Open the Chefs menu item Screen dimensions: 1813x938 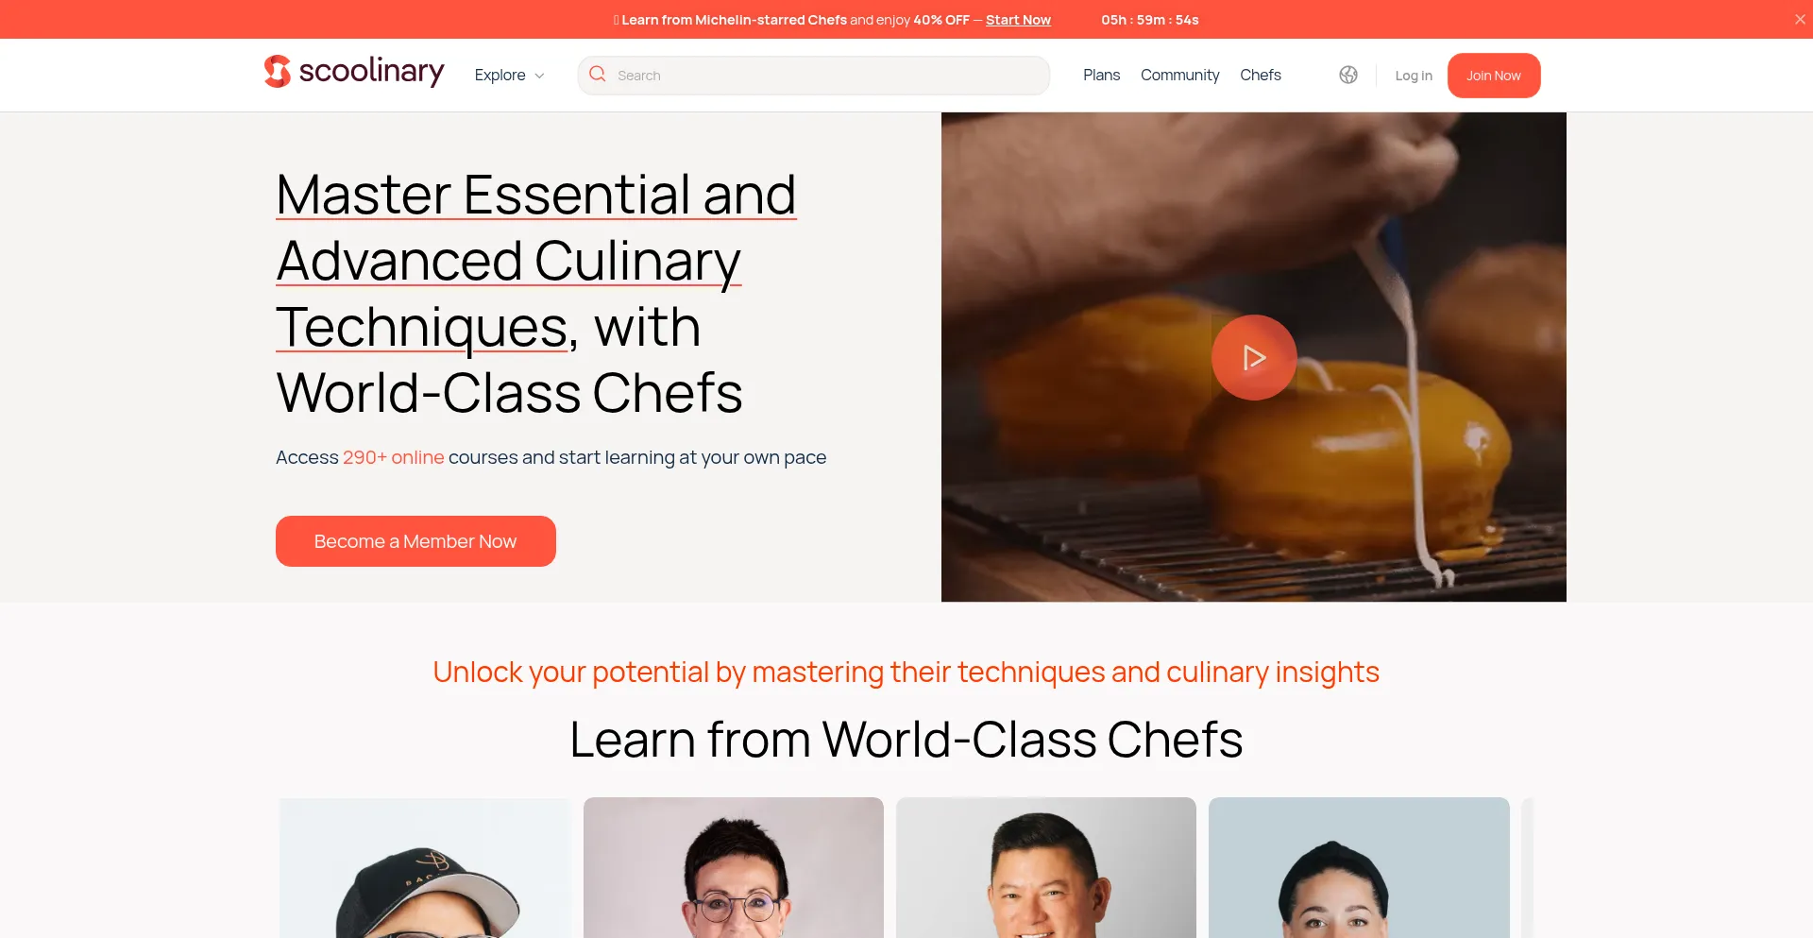[x=1261, y=75]
